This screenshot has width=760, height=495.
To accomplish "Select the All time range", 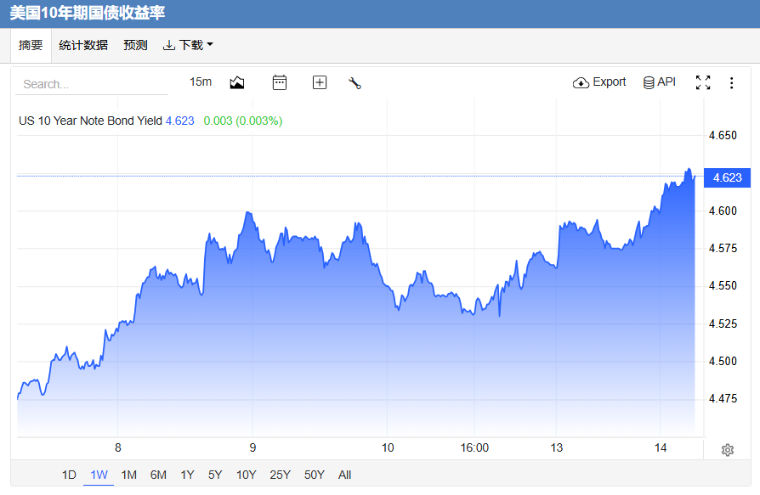I will coord(344,475).
